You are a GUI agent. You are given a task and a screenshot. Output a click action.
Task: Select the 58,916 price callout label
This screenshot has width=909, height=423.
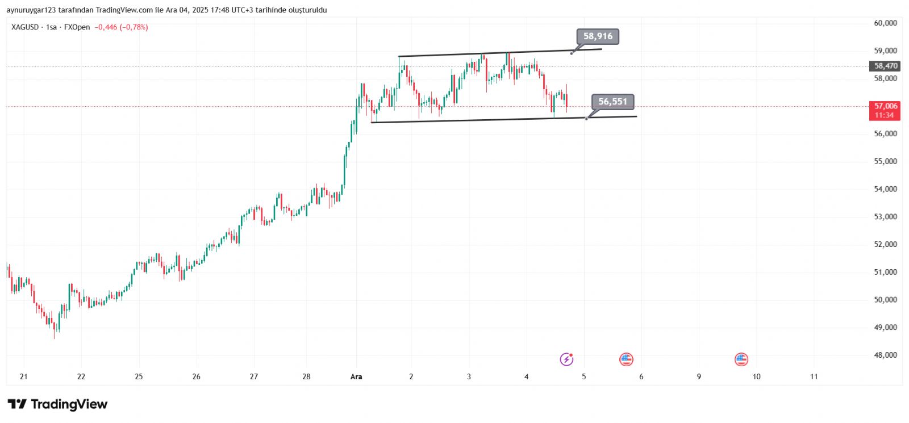(598, 36)
